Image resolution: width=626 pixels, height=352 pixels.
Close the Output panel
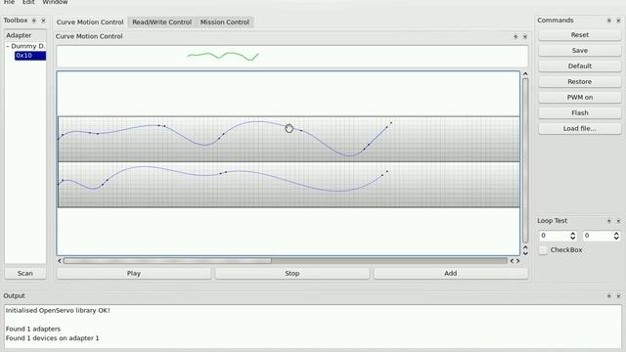618,295
